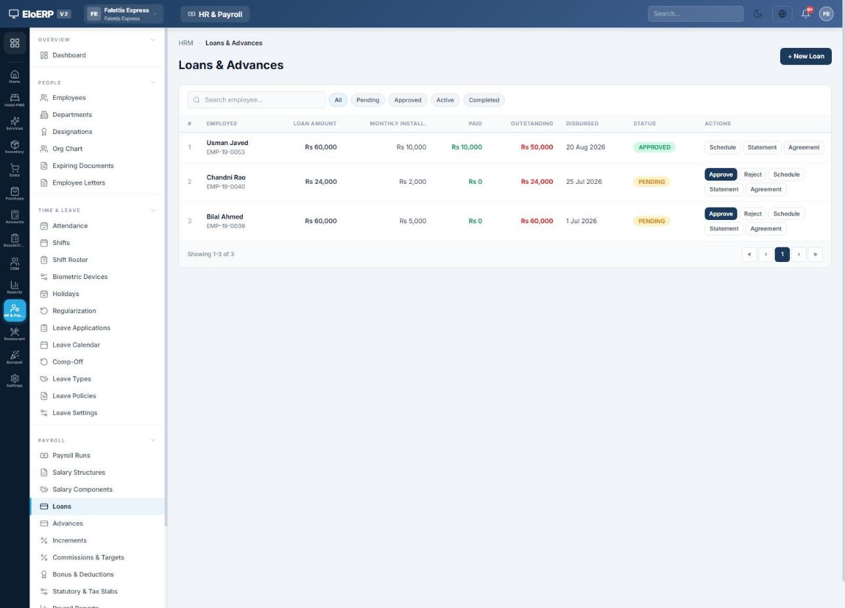Click the global Search box in header
Viewport: 845px width, 608px height.
tap(695, 14)
